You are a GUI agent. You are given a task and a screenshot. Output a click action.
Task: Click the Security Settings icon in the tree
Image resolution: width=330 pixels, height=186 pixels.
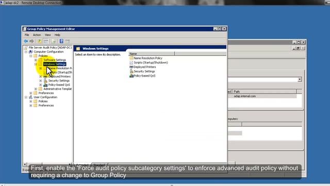click(45, 81)
